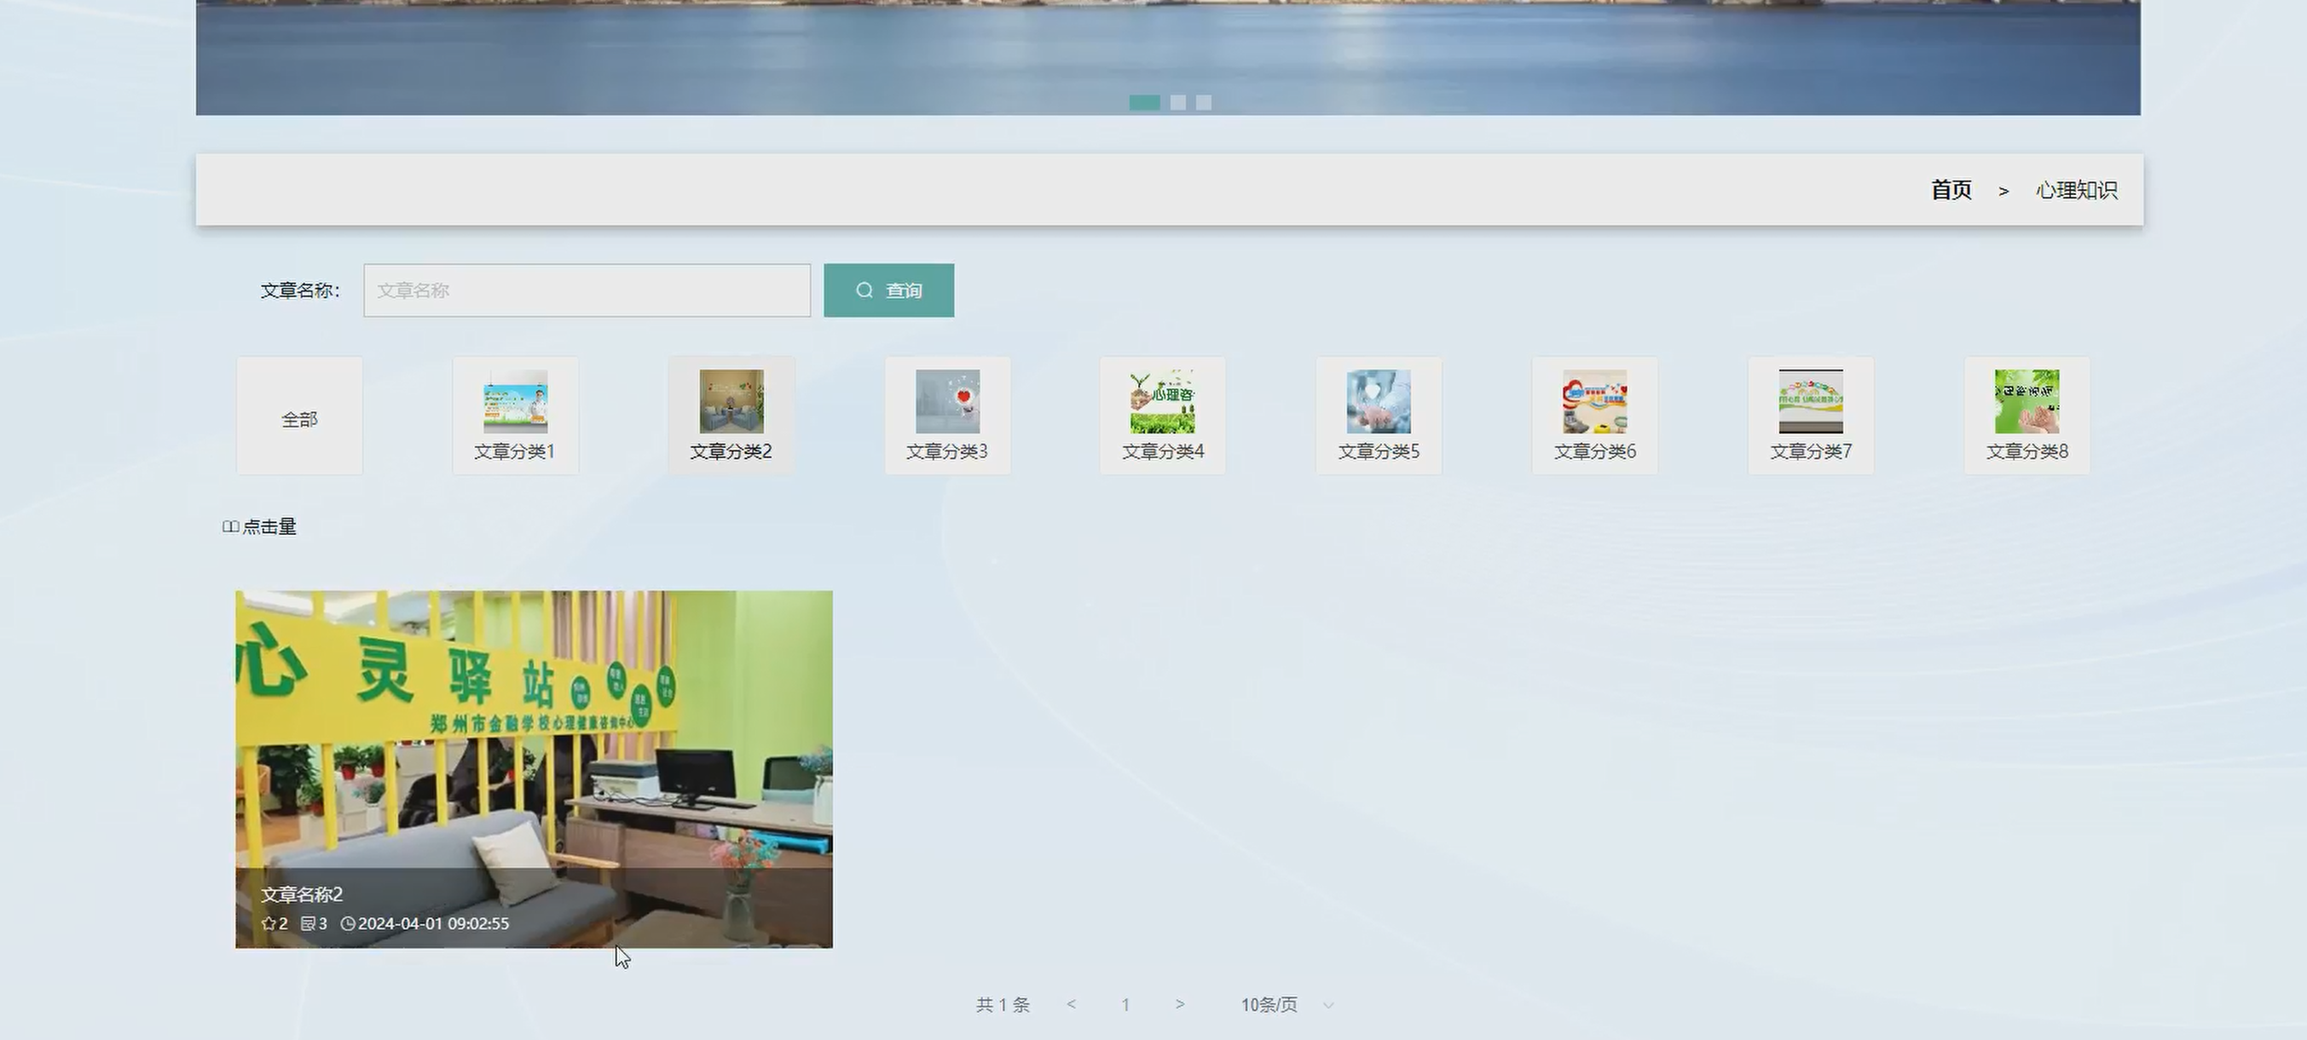This screenshot has width=2307, height=1040.
Task: Navigate to 首页 breadcrumb link
Action: tap(1951, 190)
